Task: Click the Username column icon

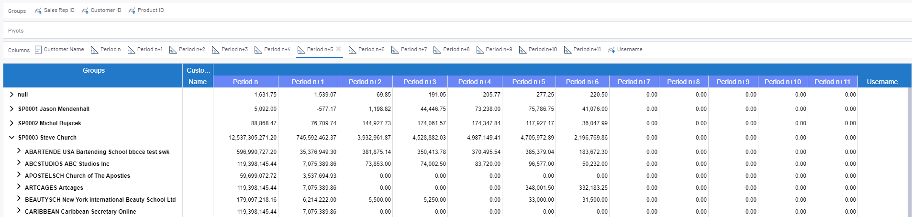Action: pos(612,50)
